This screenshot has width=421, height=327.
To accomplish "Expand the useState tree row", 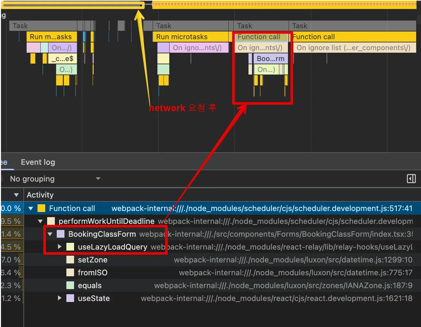I will click(60, 298).
